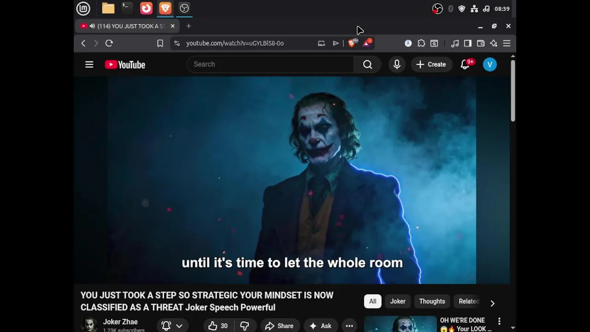590x332 pixels.
Task: Like this video
Action: pos(218,326)
